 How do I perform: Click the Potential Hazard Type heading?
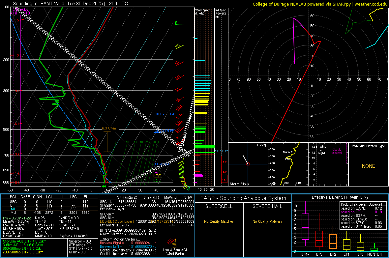(368, 146)
